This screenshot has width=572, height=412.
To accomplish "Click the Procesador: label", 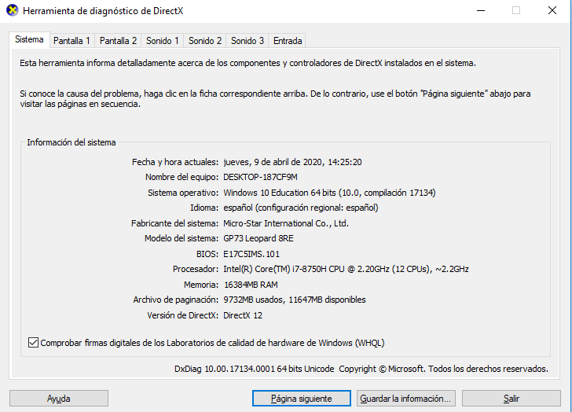I will pos(195,269).
